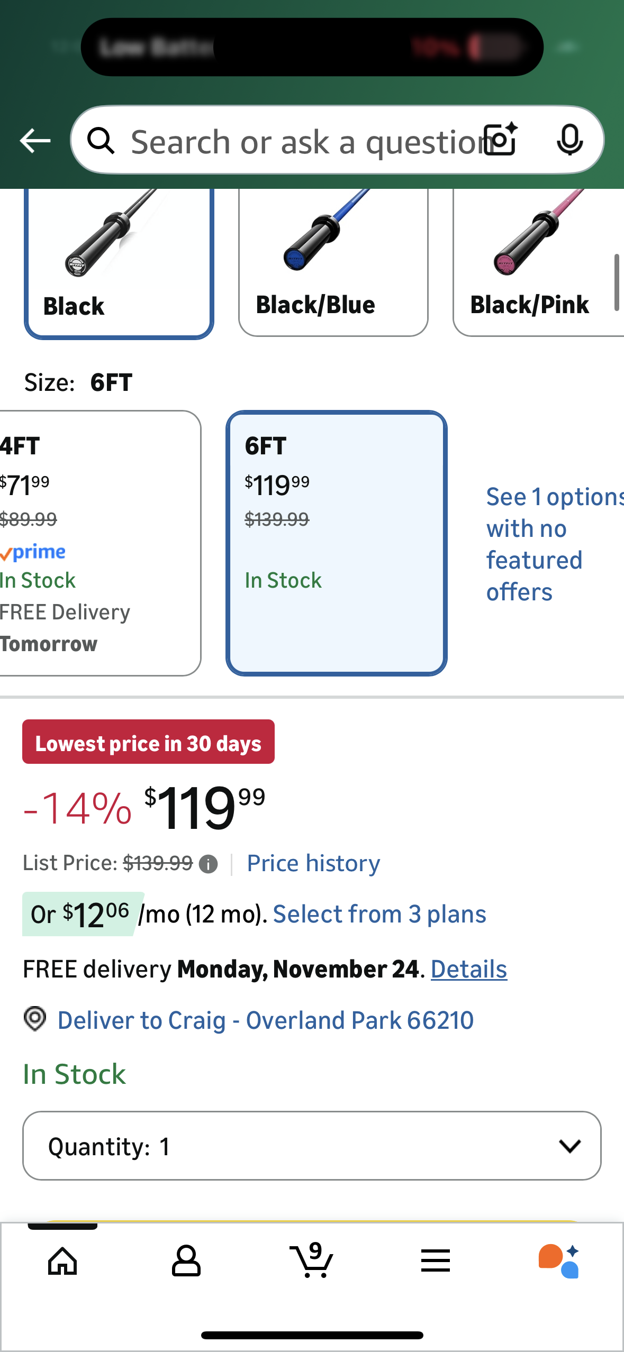Screen dimensions: 624x1352
Task: Change delivery address for Craig - Overland Park
Action: coord(266,1019)
